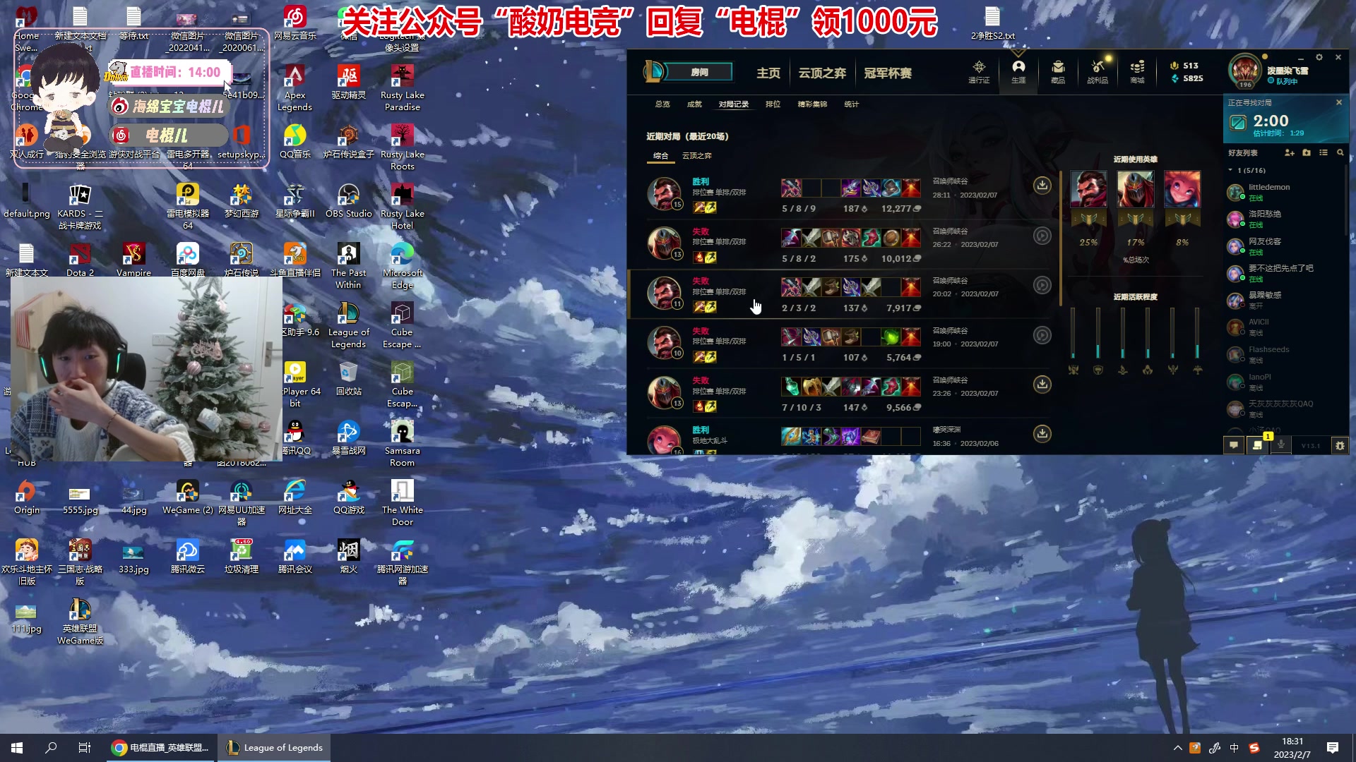
Task: Open Dota 2 desktop shortcut
Action: (80, 259)
